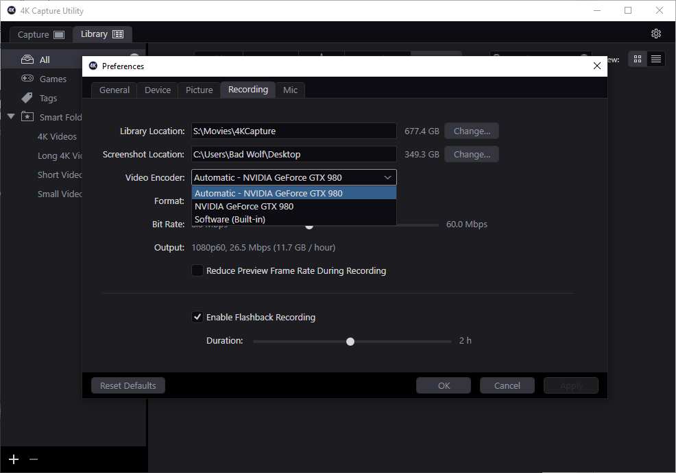Click the 677.4 GB free space text
Viewport: 676px width, 473px height.
422,131
